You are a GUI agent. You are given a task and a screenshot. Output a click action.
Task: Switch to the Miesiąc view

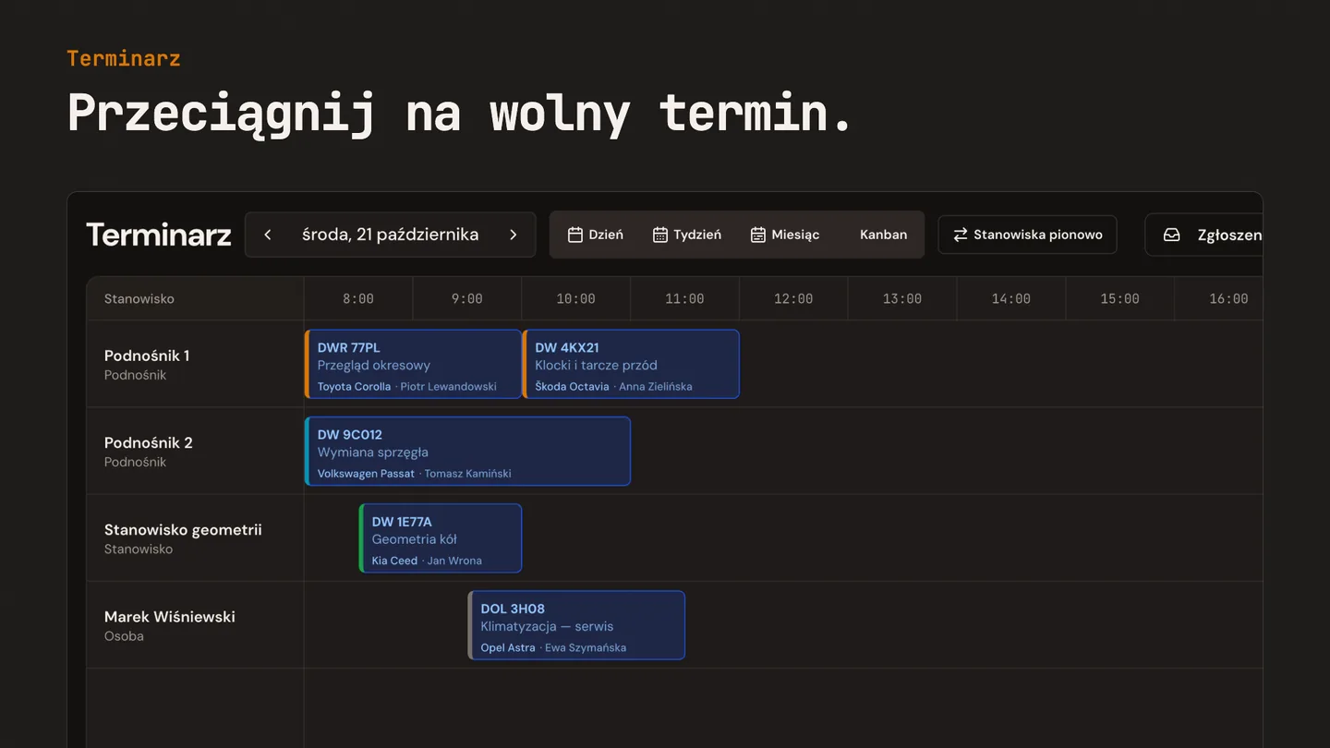coord(784,235)
